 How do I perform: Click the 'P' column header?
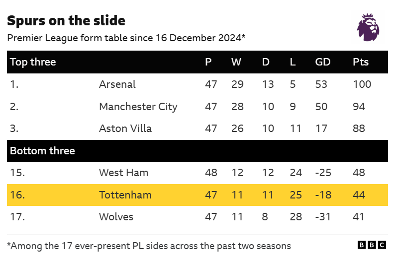click(x=208, y=62)
